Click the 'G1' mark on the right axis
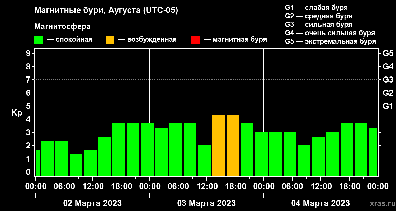396x211 pixels. point(388,106)
